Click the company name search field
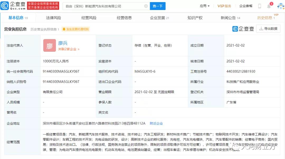 pyautogui.click(x=103, y=6)
